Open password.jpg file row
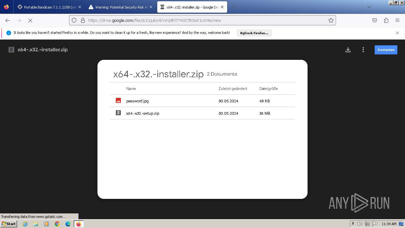Image resolution: width=405 pixels, height=228 pixels. 202,101
